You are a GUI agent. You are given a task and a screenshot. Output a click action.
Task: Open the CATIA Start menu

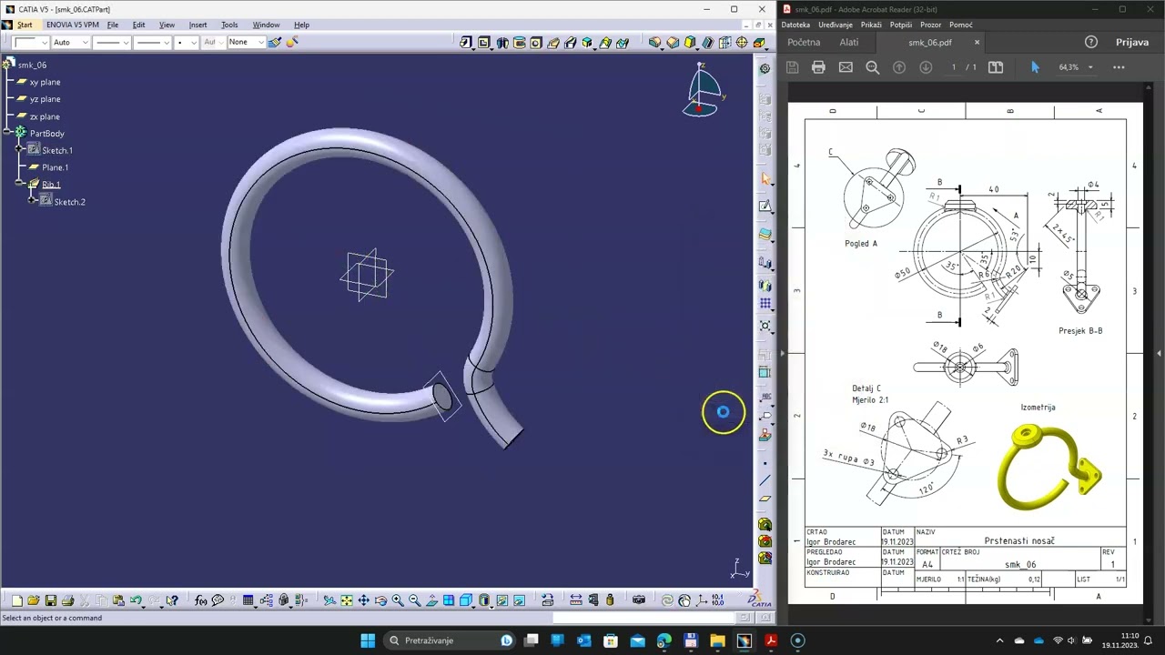click(x=25, y=25)
